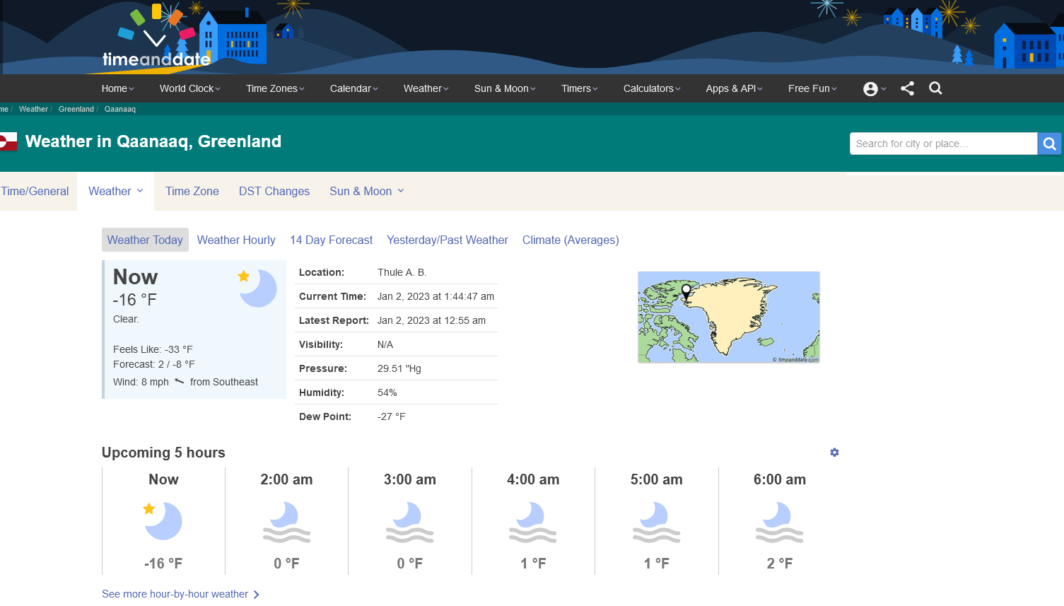Click the 'Forecast: 2 / -8 °F' text
1064x606 pixels.
(154, 364)
